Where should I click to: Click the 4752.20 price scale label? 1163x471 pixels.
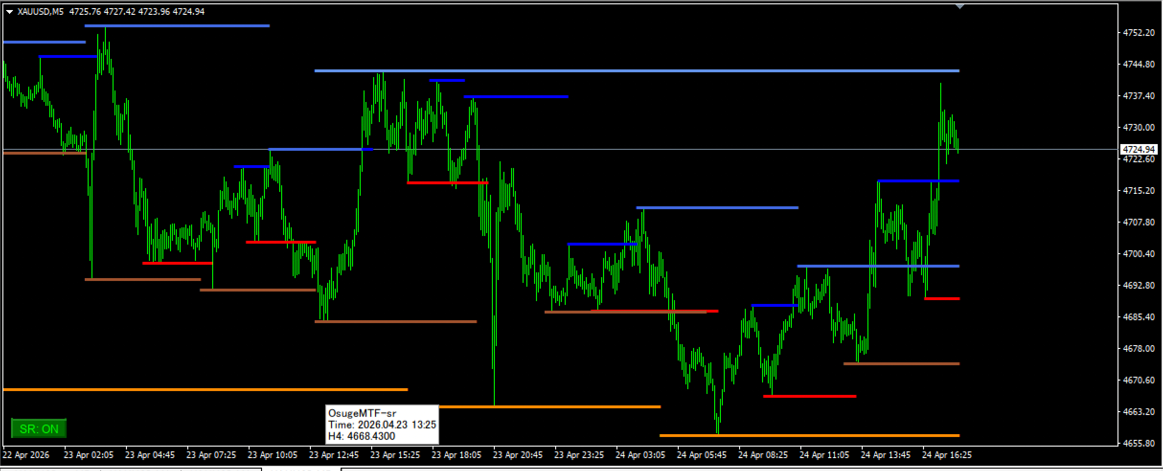tap(1139, 33)
